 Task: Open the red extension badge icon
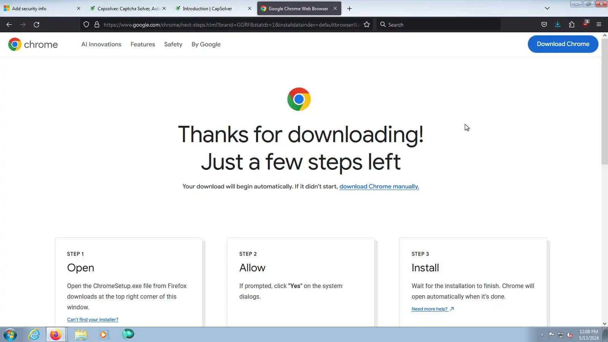coord(586,24)
